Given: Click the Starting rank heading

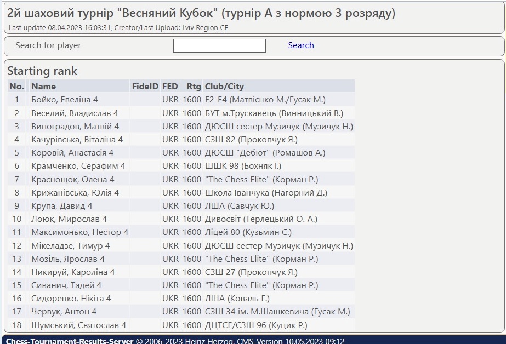Looking at the screenshot, I should (x=42, y=71).
